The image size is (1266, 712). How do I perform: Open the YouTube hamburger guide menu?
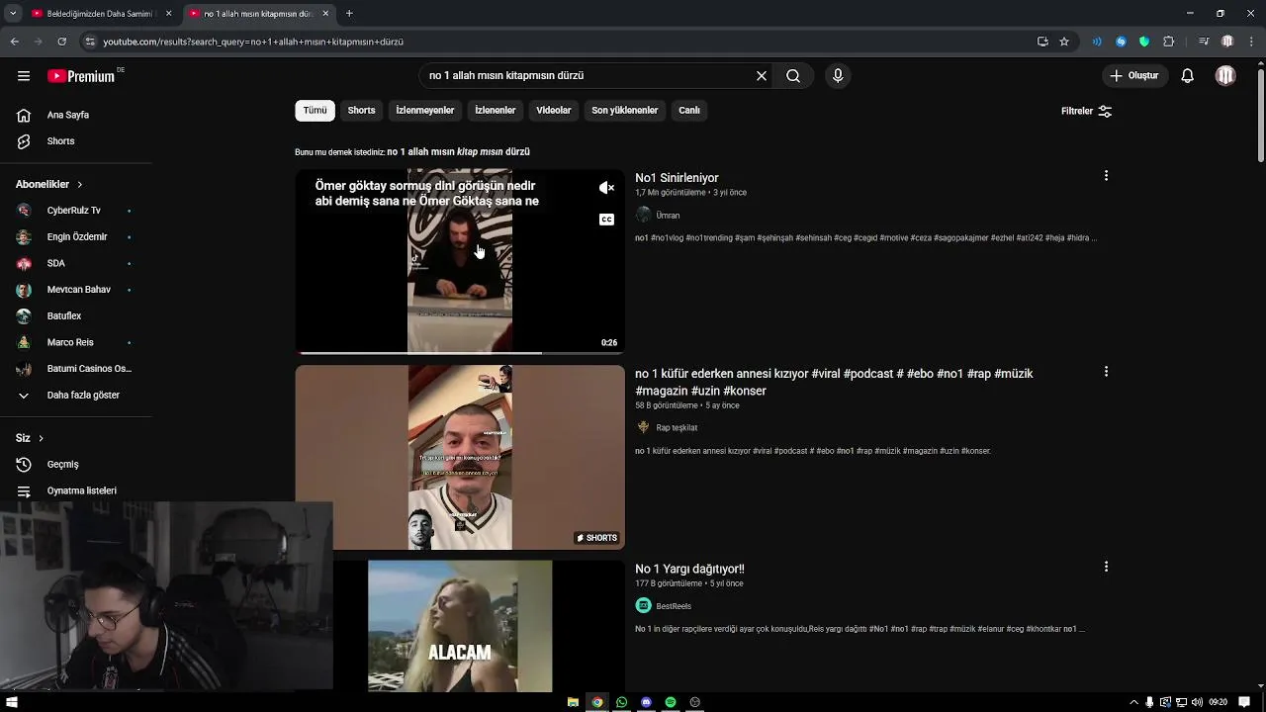coord(24,76)
